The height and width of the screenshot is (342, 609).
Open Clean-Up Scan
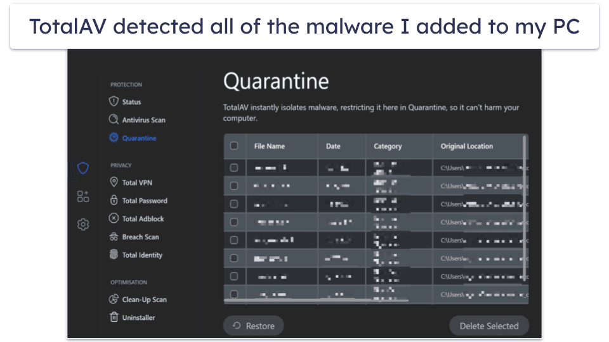click(x=144, y=300)
